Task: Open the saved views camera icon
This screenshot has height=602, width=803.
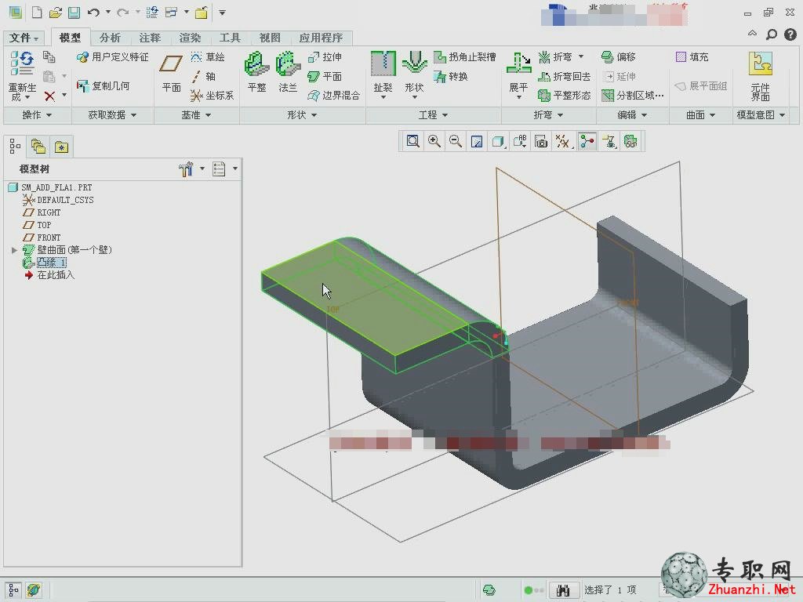Action: (x=541, y=141)
